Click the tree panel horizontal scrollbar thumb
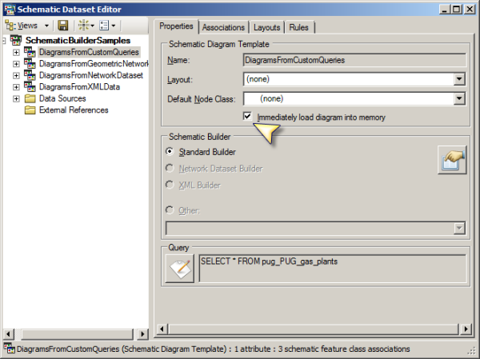Viewport: 480px width, 359px height. pos(77,334)
